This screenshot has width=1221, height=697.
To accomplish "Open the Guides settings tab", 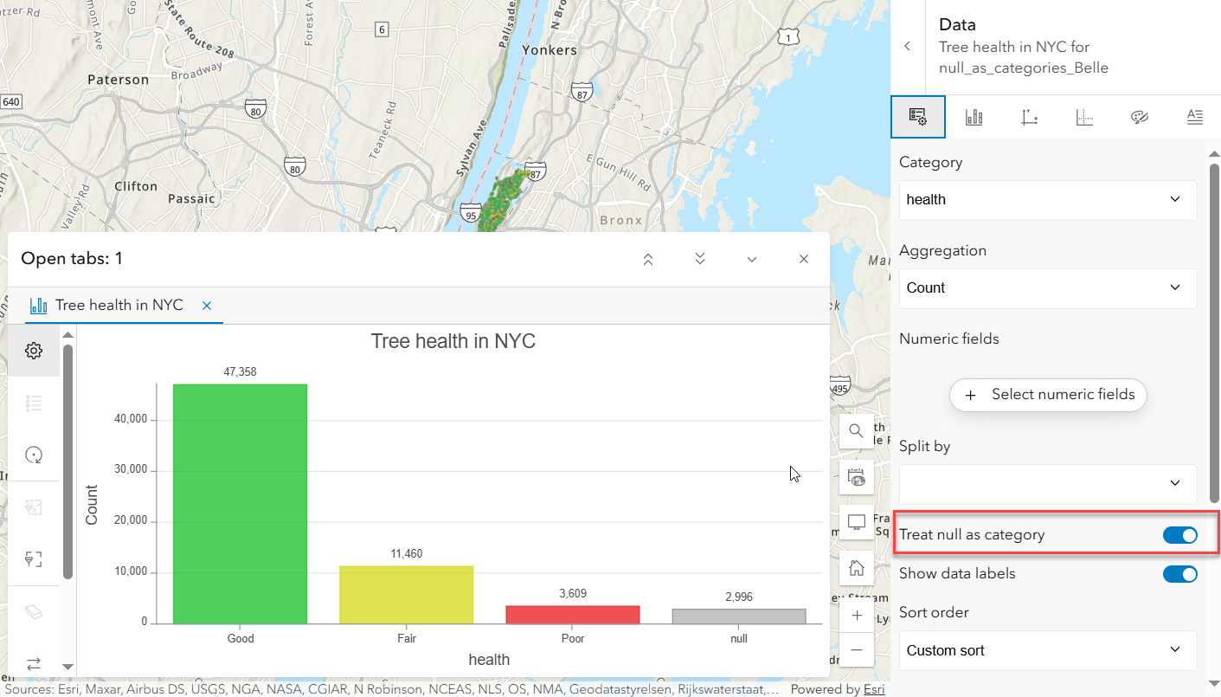I will click(x=1084, y=116).
